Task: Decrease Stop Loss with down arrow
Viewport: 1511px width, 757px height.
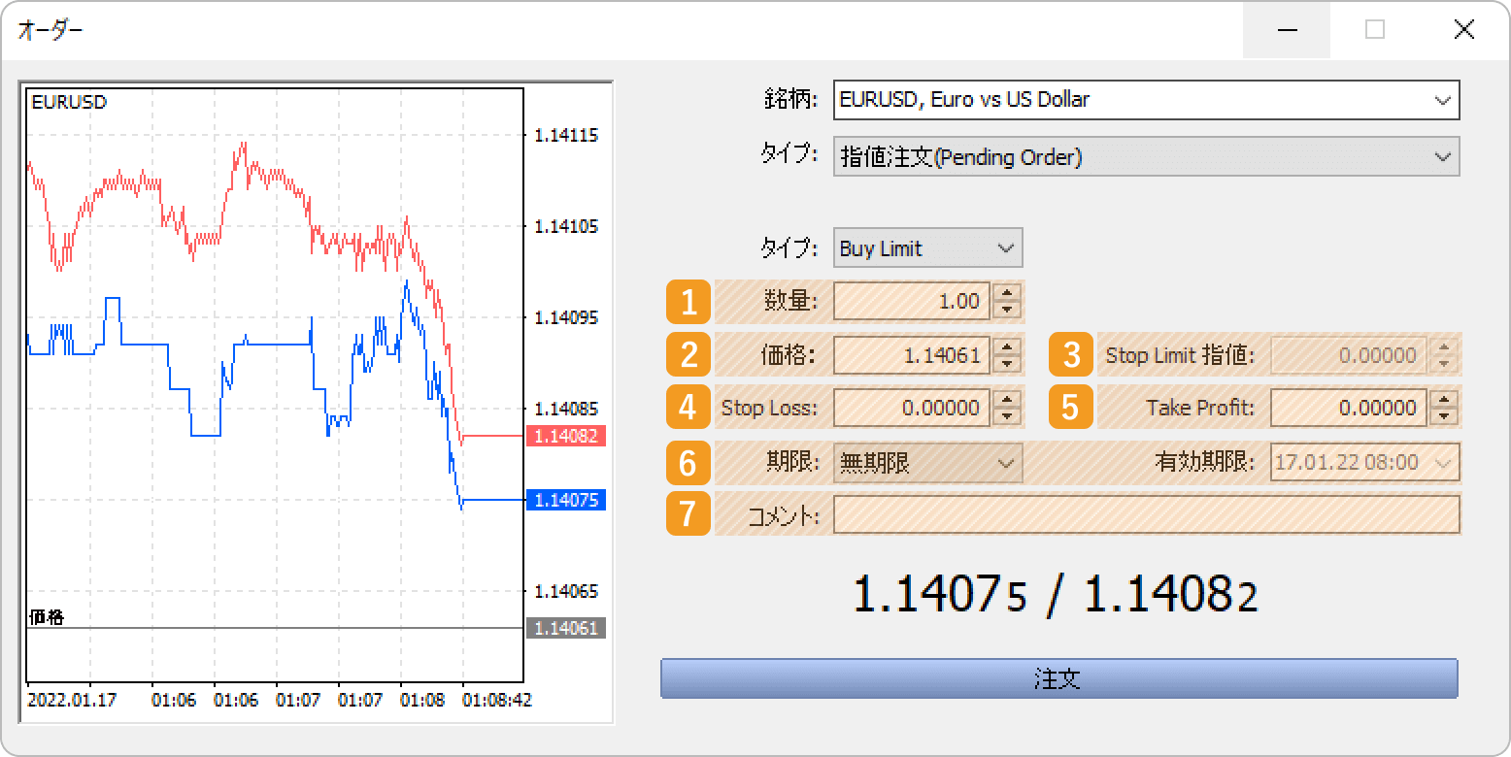Action: 1008,416
